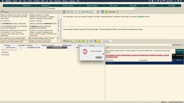Click hit number 2 in ProjectTM hits

click(13, 50)
